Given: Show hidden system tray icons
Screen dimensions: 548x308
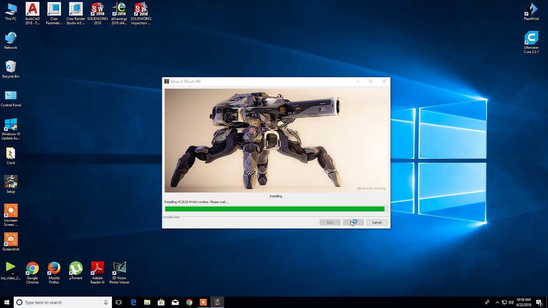Looking at the screenshot, I should [x=497, y=302].
